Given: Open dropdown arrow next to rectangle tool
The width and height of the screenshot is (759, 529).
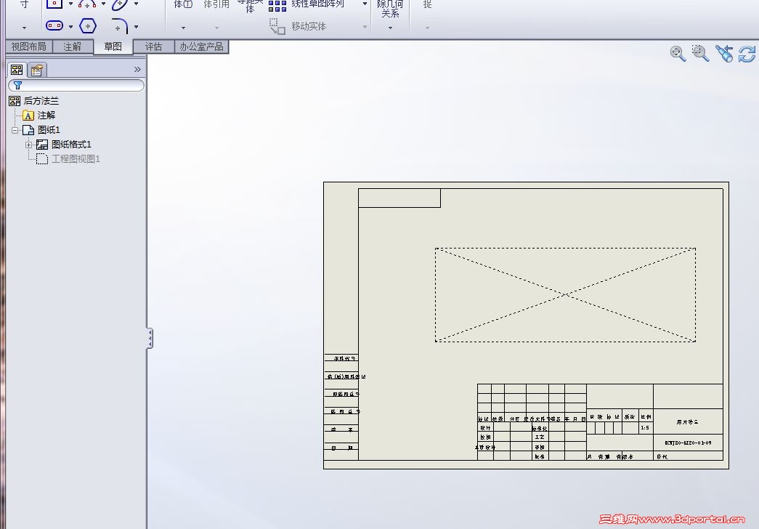Looking at the screenshot, I should [70, 4].
